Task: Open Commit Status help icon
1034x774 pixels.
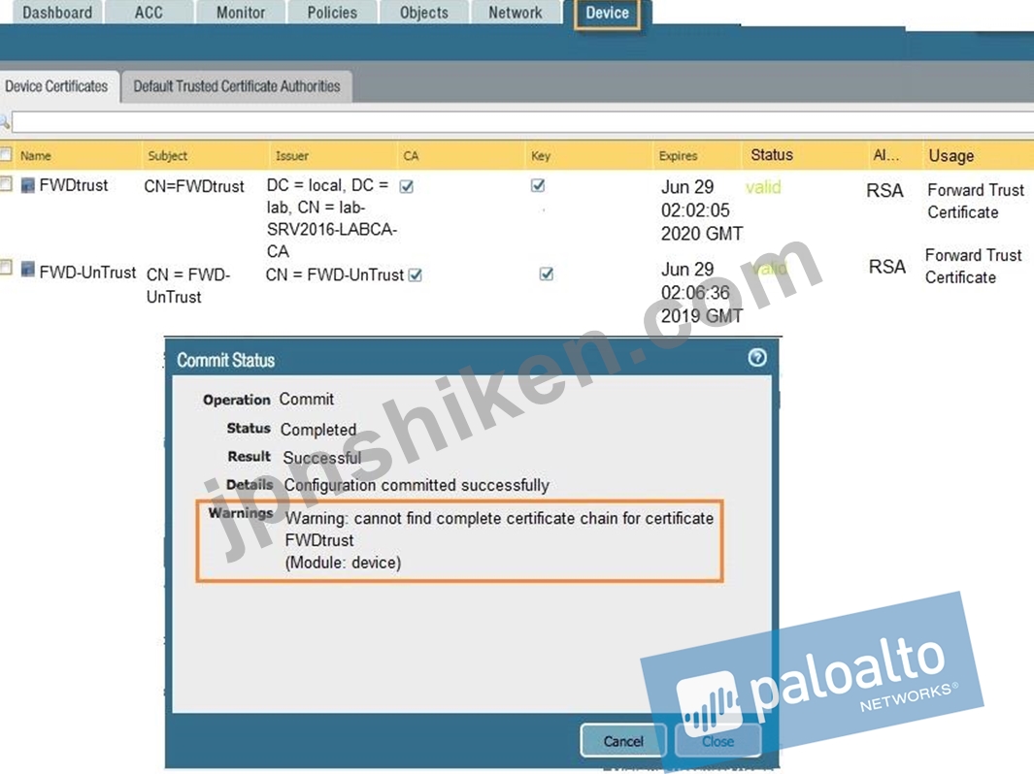Action: (757, 358)
